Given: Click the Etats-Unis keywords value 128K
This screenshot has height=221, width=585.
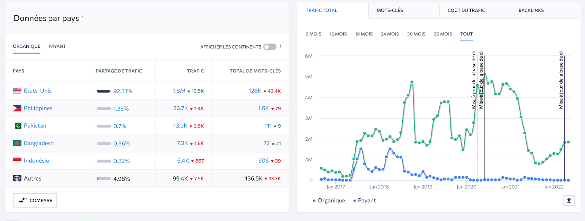Looking at the screenshot, I should tap(255, 91).
